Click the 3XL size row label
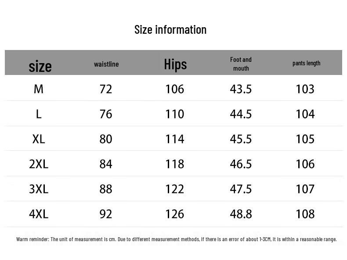 39,189
